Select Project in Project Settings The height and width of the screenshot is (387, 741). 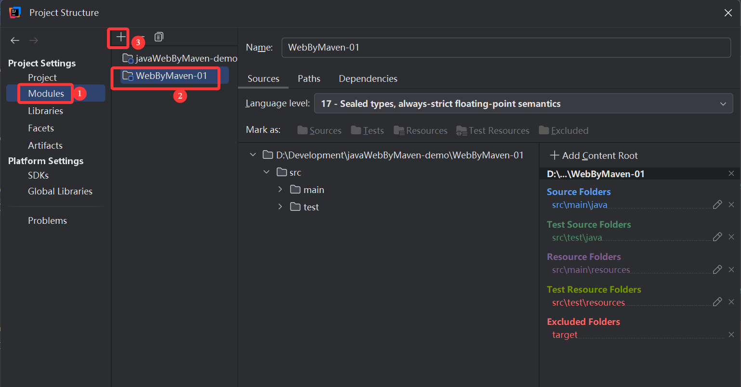pos(42,77)
